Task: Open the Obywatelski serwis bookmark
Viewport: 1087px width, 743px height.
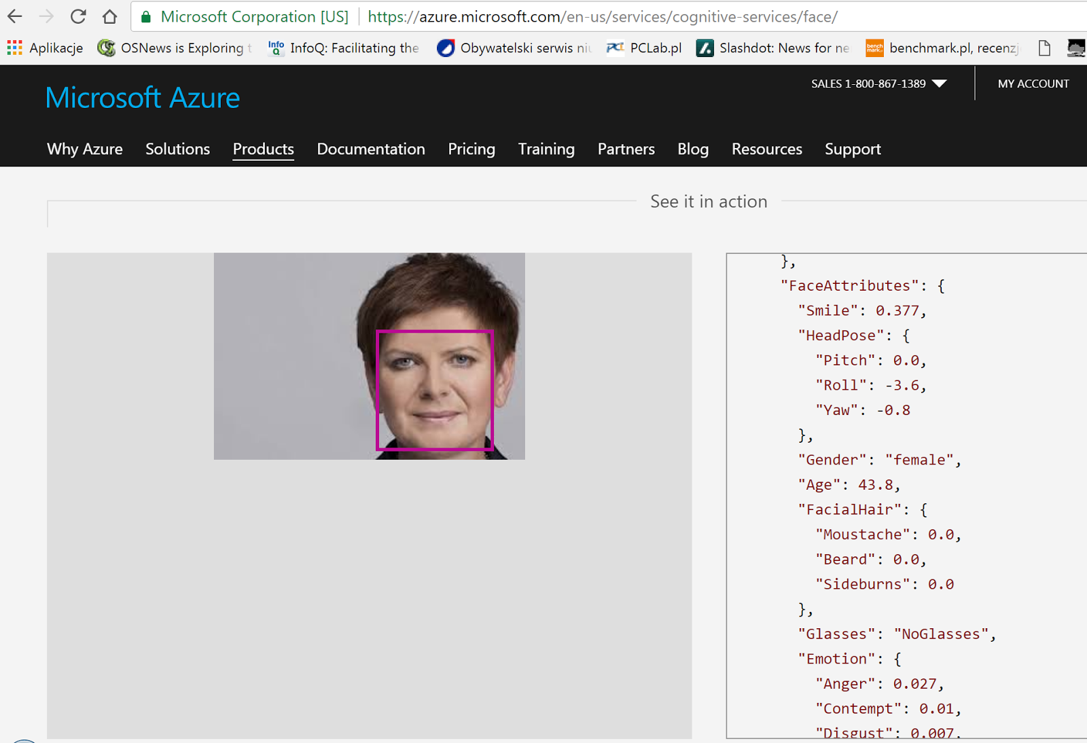Action: pos(513,48)
